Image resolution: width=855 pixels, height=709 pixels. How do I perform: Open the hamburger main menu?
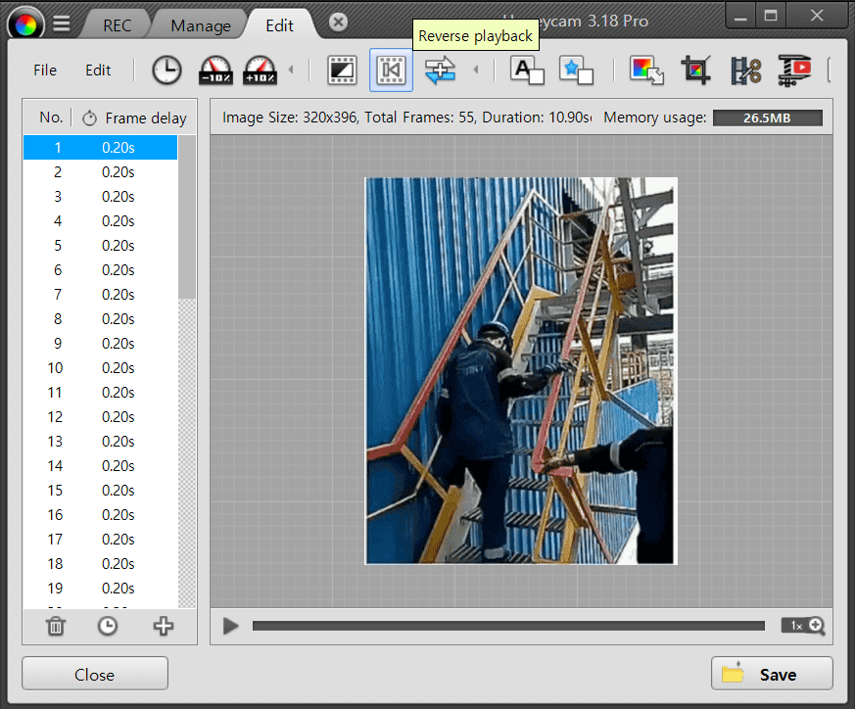[62, 24]
